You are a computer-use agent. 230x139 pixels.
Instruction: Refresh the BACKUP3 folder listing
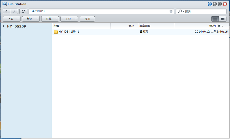23,11
